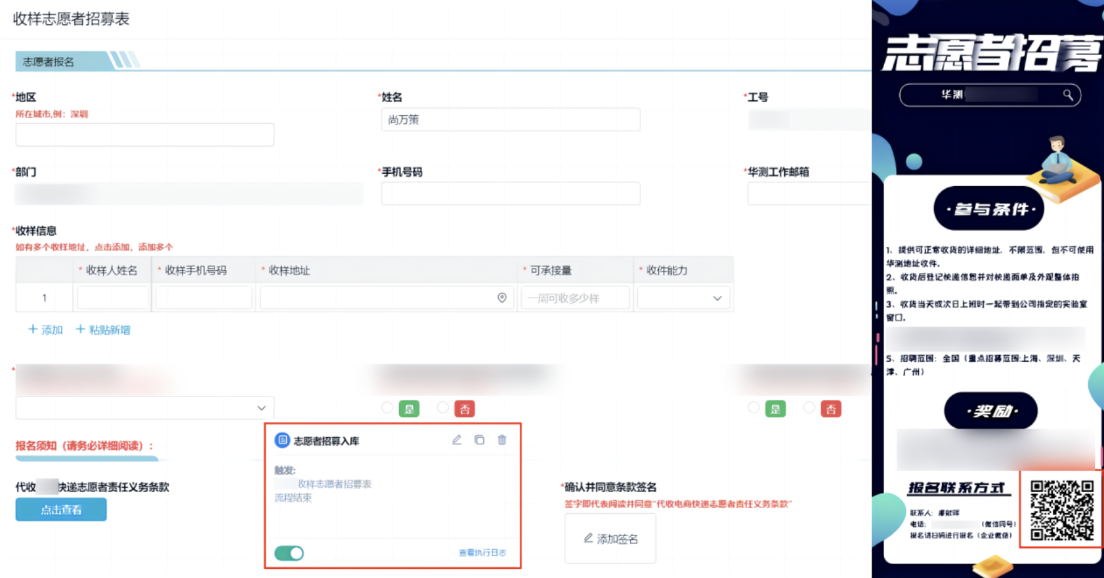1104x578 pixels.
Task: Click the 姓名 field containing 尚万策
Action: point(511,119)
